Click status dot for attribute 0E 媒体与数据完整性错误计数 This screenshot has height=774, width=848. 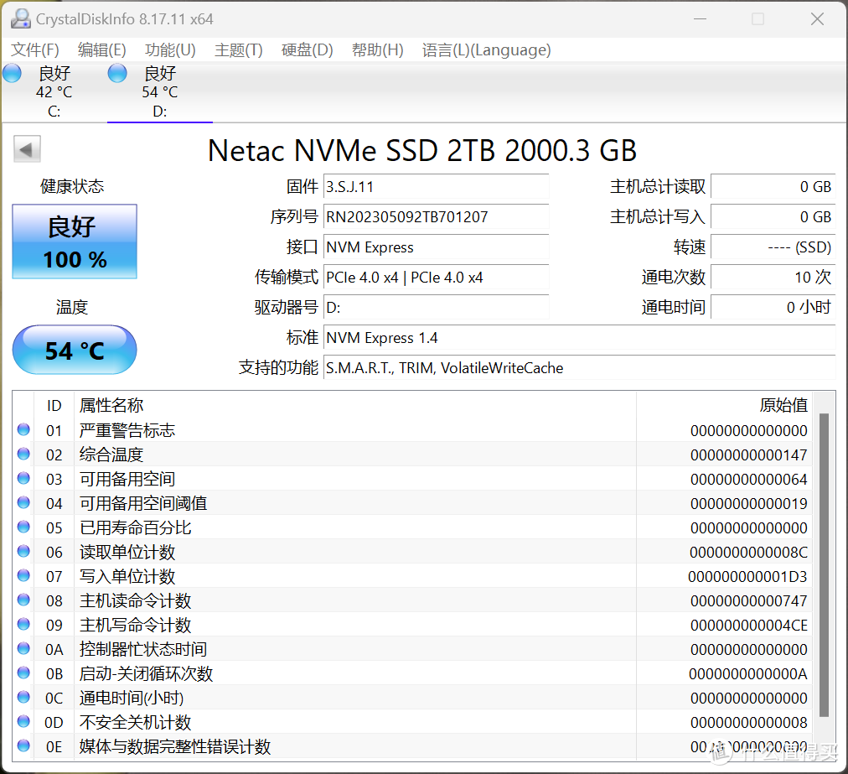pos(23,745)
